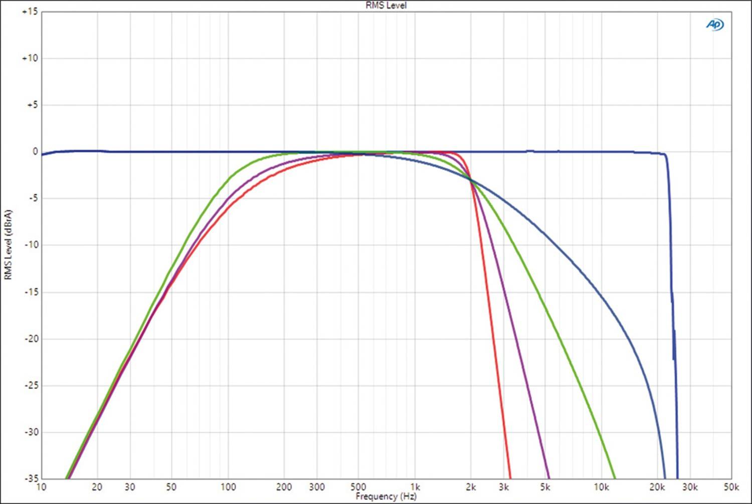The image size is (752, 504).
Task: Click the '20' frequency tick label
Action: (x=97, y=487)
